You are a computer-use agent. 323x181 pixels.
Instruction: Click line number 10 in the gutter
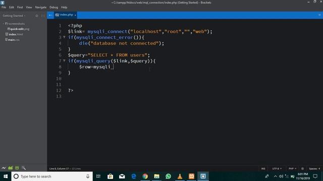point(59,78)
